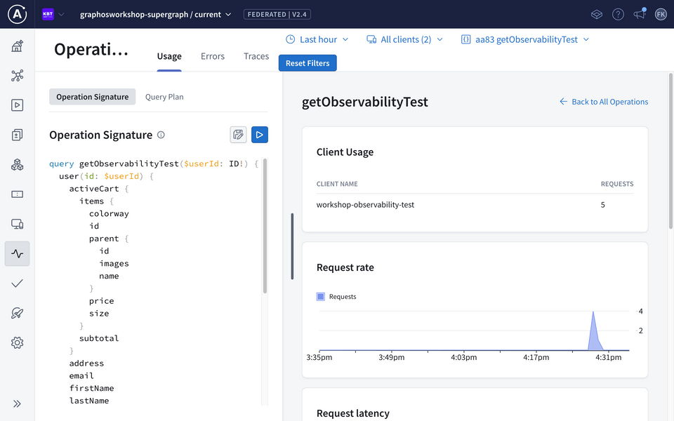This screenshot has height=421, width=674.
Task: Open the Clients devices icon in sidebar
Action: tap(17, 224)
